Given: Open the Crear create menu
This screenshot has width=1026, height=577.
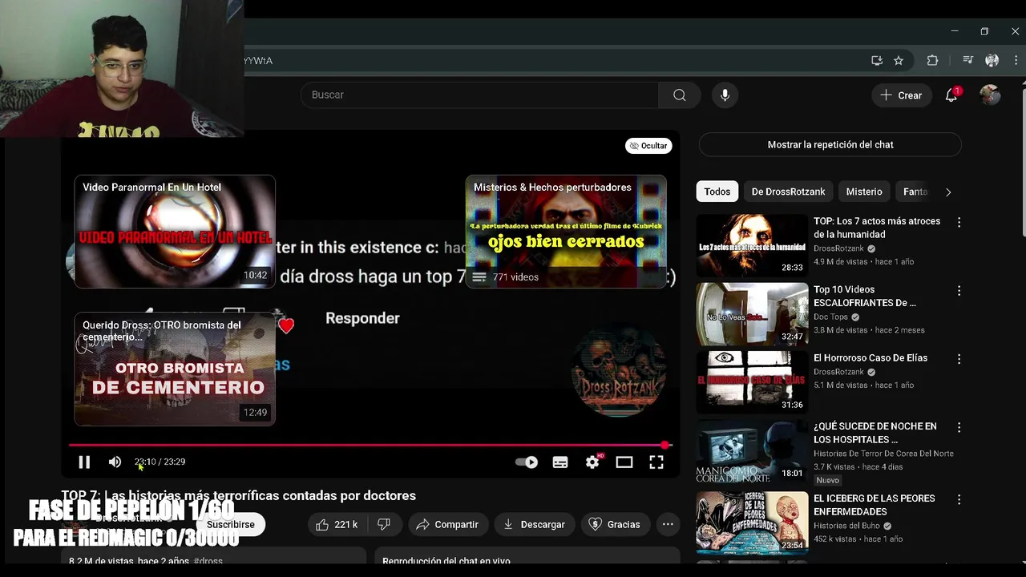Looking at the screenshot, I should (x=902, y=95).
